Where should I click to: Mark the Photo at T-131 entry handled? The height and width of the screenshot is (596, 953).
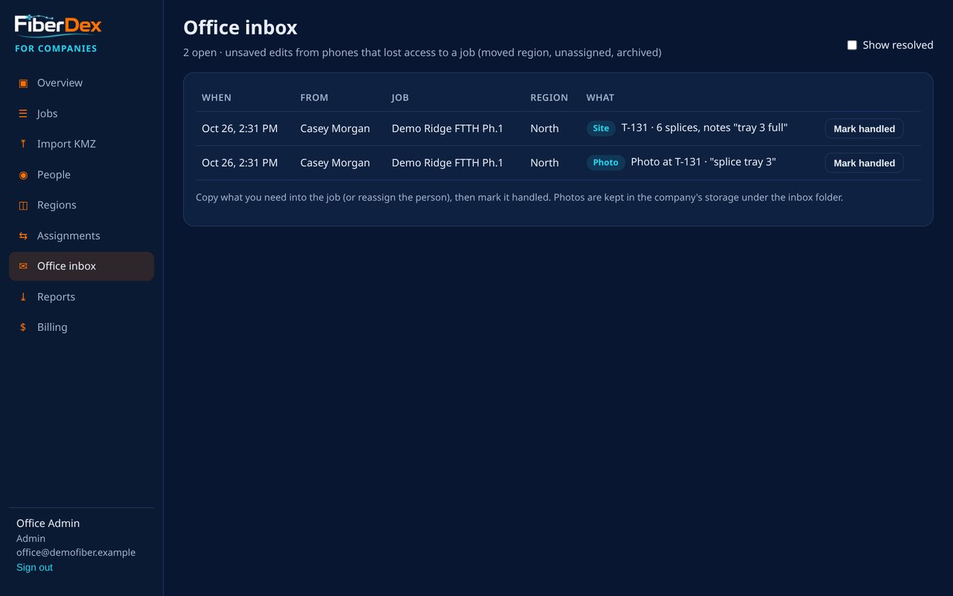864,163
